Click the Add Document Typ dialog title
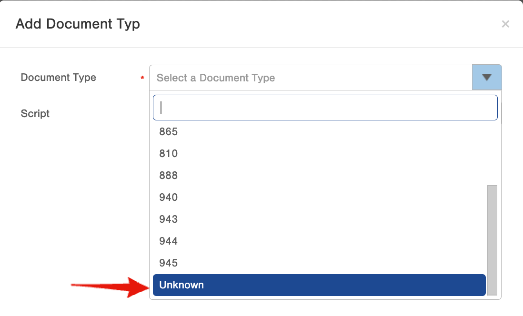 click(x=78, y=24)
